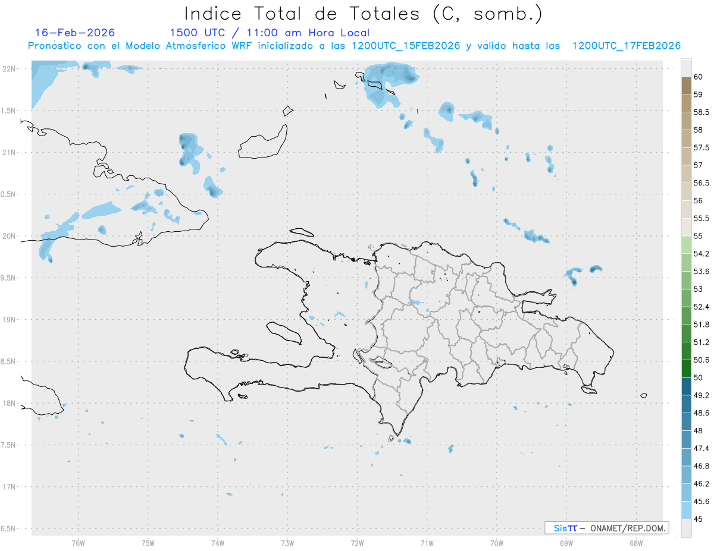The height and width of the screenshot is (551, 714).
Task: Click the '49.2' color scale value
Action: tap(701, 395)
